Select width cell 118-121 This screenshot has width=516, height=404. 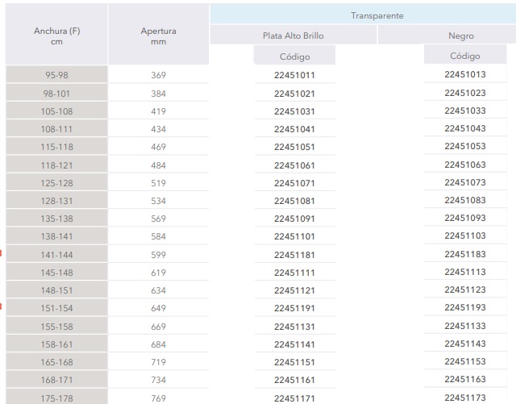point(56,165)
